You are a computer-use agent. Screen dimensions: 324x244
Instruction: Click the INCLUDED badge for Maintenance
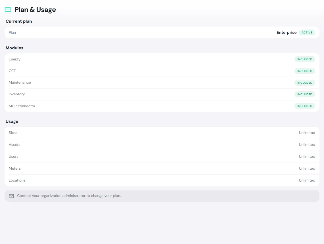point(305,83)
